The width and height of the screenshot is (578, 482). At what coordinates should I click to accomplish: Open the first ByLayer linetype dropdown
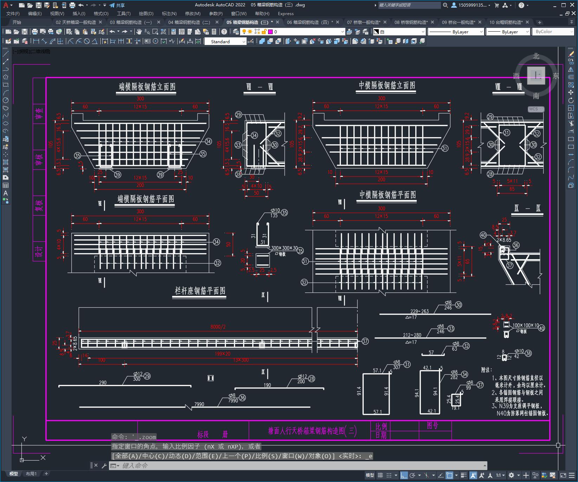[x=456, y=32]
